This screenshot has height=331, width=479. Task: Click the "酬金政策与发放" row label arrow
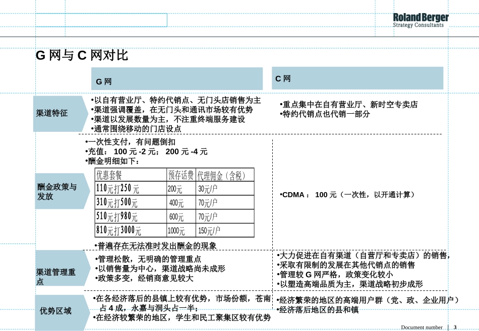pyautogui.click(x=63, y=191)
